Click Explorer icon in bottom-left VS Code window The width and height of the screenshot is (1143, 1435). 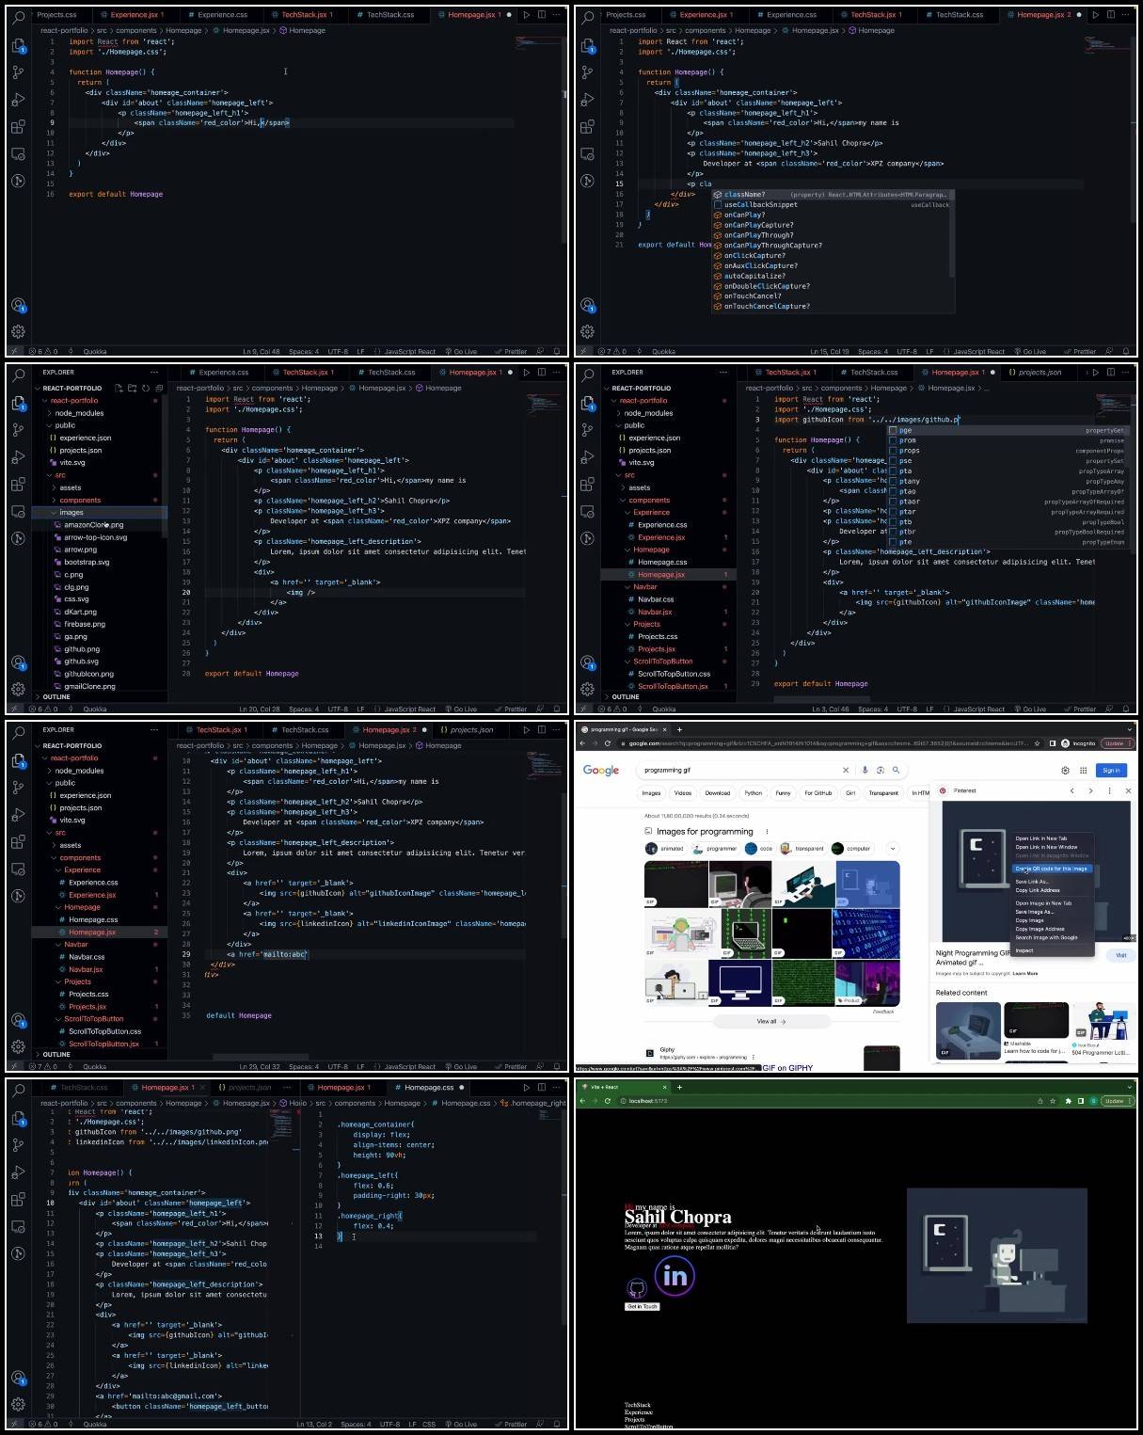[18, 1118]
